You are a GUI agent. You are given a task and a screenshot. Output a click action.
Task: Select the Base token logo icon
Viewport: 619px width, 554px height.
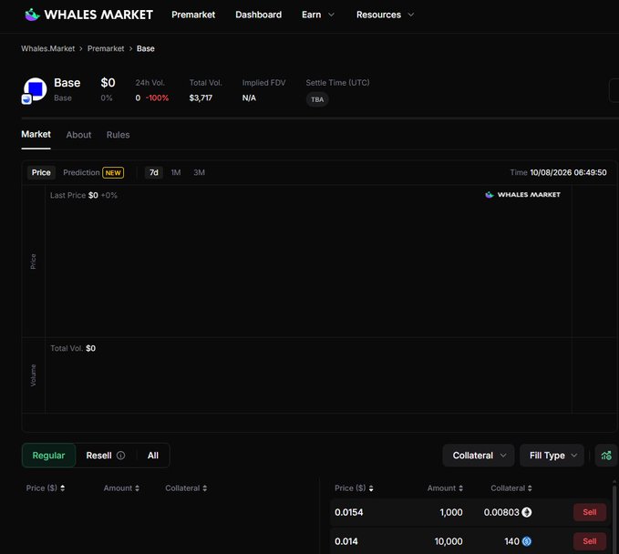coord(35,89)
